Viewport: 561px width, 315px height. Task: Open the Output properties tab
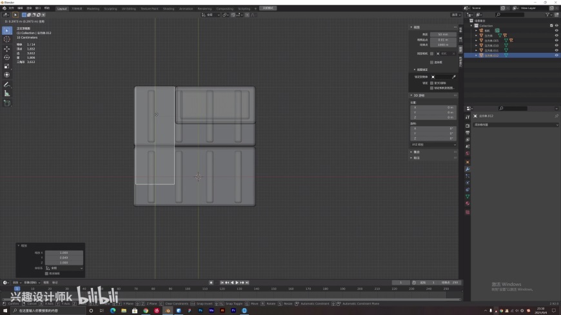pos(467,133)
